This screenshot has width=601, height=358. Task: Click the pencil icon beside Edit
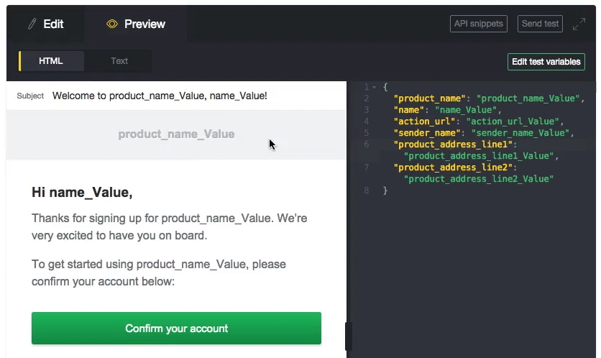click(x=32, y=24)
